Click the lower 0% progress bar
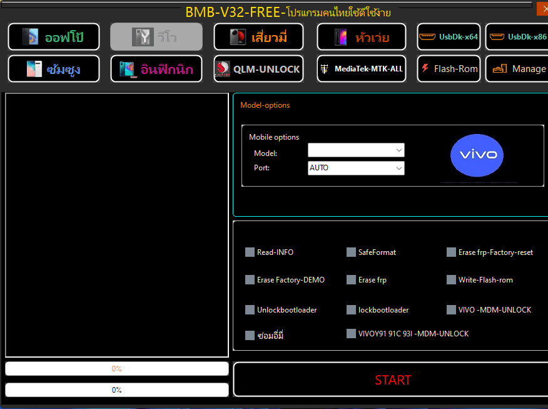 pyautogui.click(x=116, y=390)
